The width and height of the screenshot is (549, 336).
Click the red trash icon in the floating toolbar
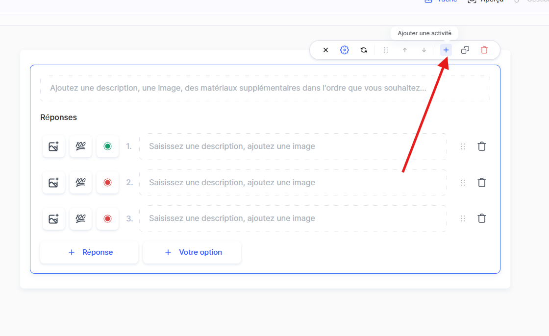pos(484,50)
